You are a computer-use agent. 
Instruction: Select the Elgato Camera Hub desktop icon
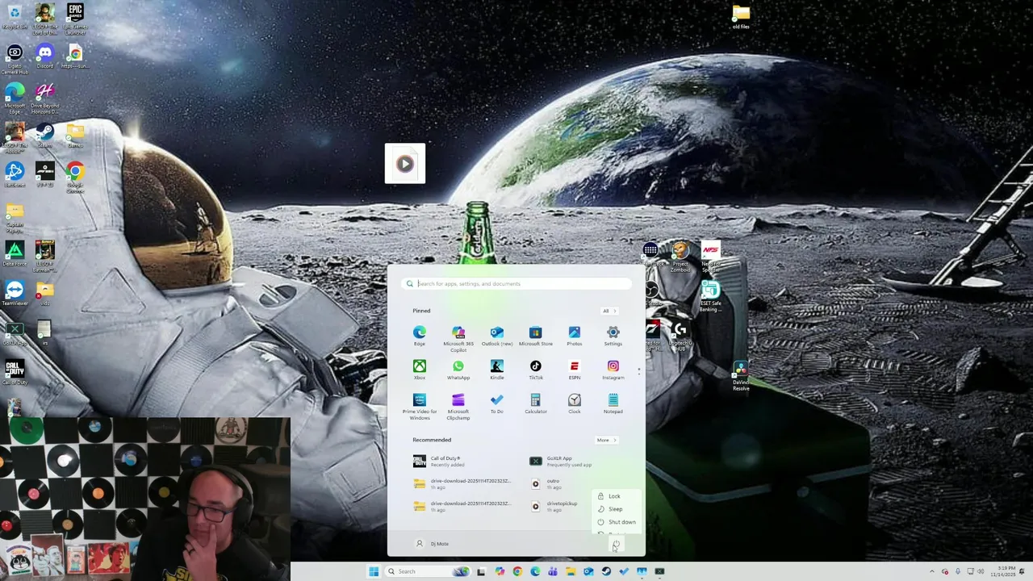(15, 60)
